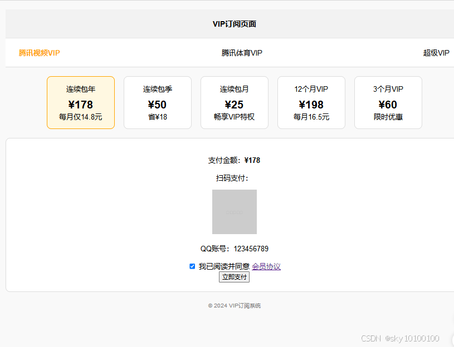Select the 3个月VIP ¥60 plan card

tap(388, 102)
